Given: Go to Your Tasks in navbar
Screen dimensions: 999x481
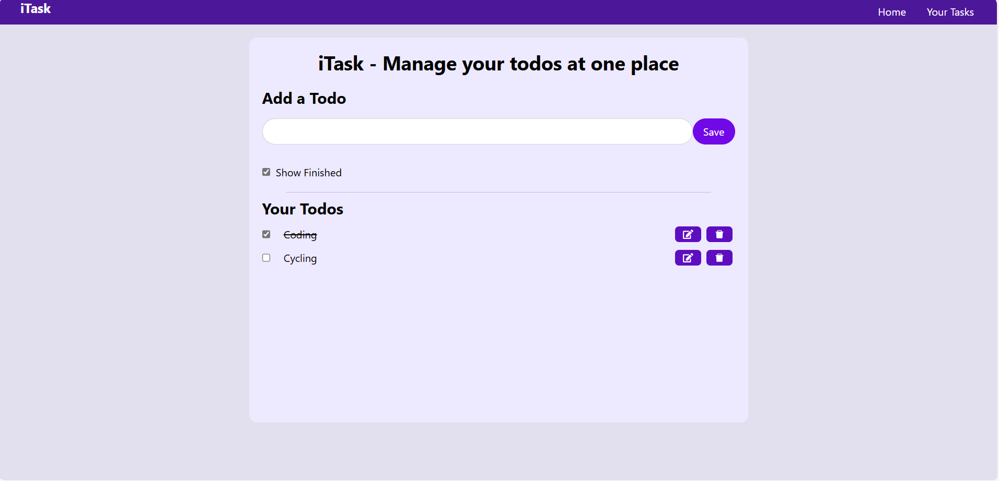Looking at the screenshot, I should click(x=950, y=12).
